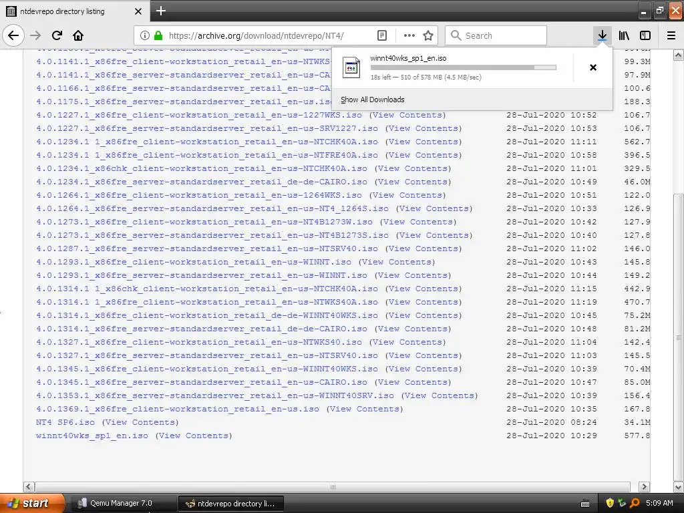
Task: Select ntdevrepo directory taskbar button
Action: click(x=231, y=504)
